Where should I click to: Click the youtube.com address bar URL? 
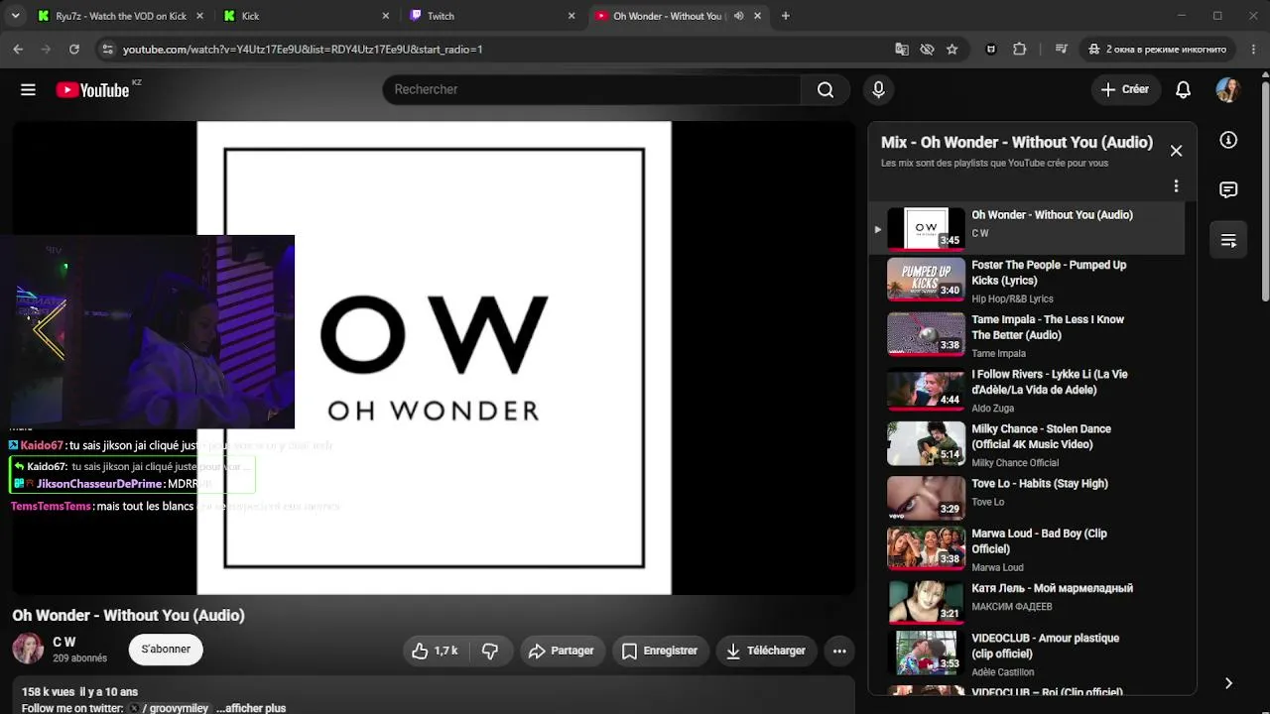303,49
